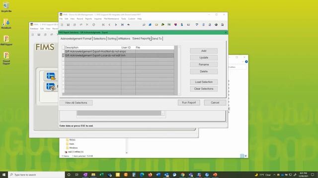Go to previous record toolbar arrow
The height and width of the screenshot is (178, 318).
pyautogui.click(x=109, y=25)
